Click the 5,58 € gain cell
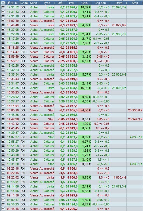Screen dimensions: 143x211 coord(85,191)
